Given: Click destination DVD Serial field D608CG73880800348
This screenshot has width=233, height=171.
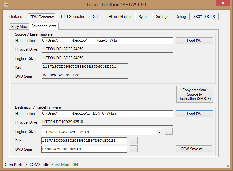Looking at the screenshot, I should [84, 149].
